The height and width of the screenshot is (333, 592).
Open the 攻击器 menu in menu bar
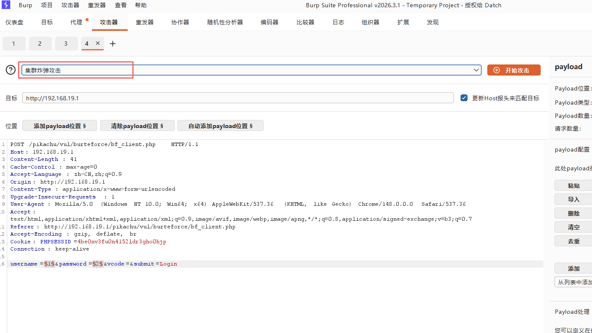click(70, 5)
